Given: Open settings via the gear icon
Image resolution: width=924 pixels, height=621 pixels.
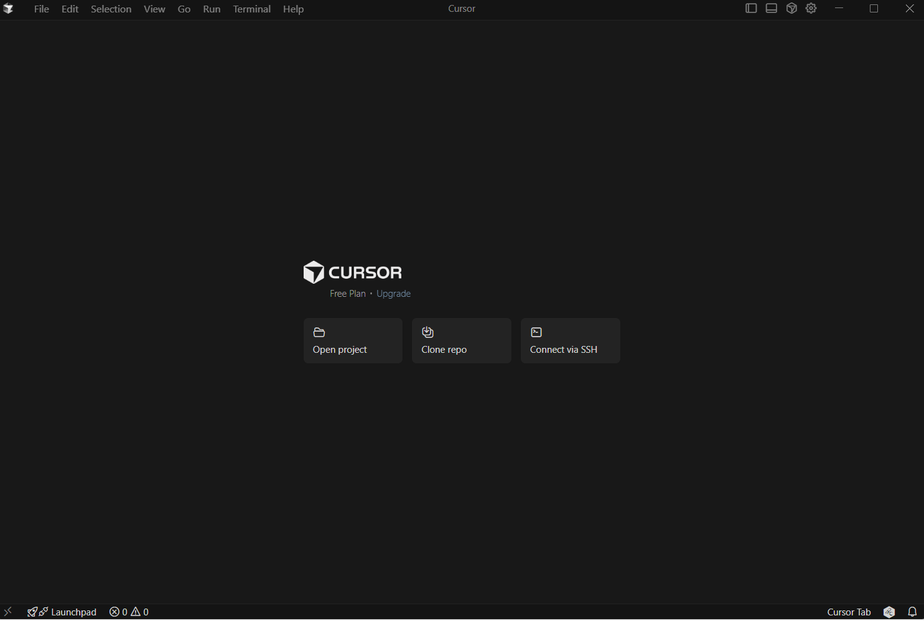Looking at the screenshot, I should 811,8.
